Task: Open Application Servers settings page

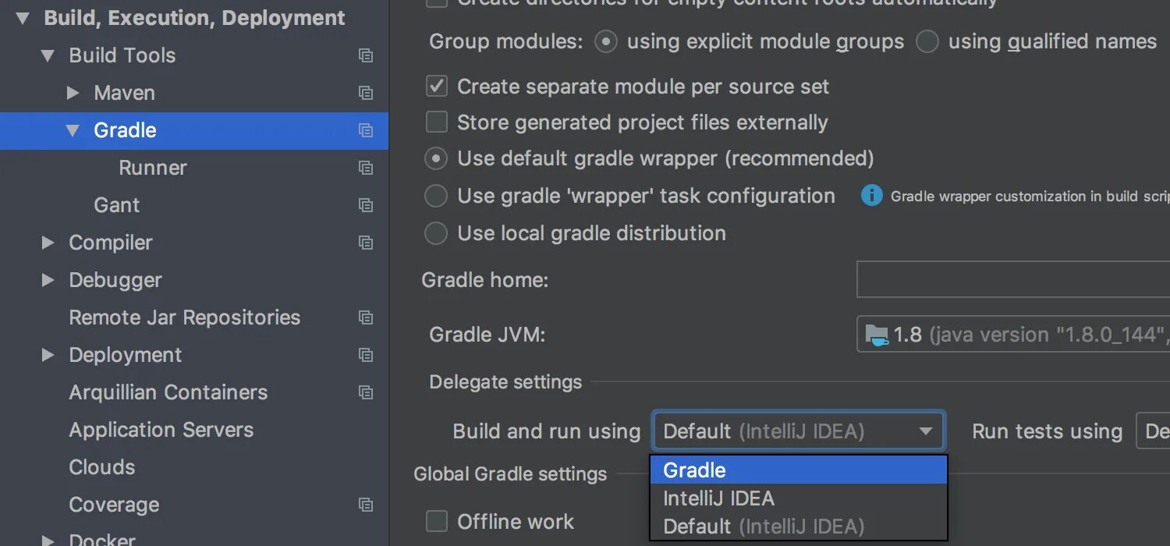Action: pos(161,430)
